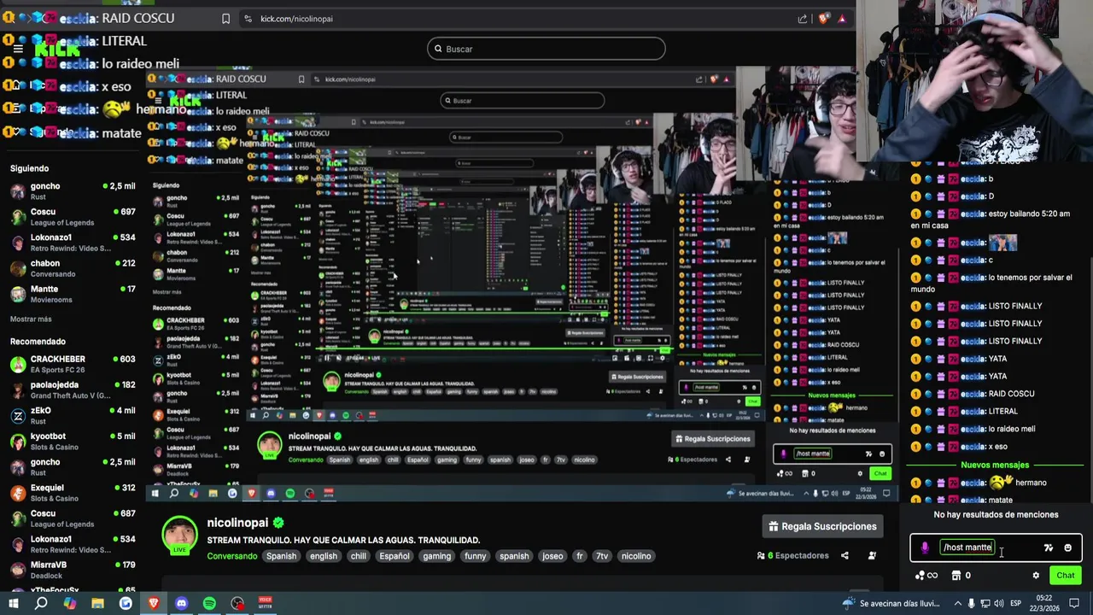Open paolaojedda recommended channel
The height and width of the screenshot is (615, 1093).
(73, 390)
